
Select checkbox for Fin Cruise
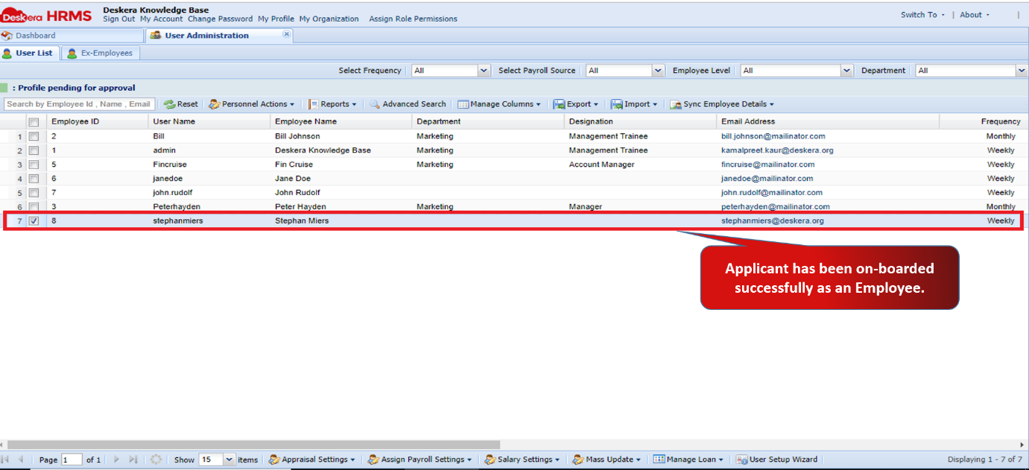(34, 165)
